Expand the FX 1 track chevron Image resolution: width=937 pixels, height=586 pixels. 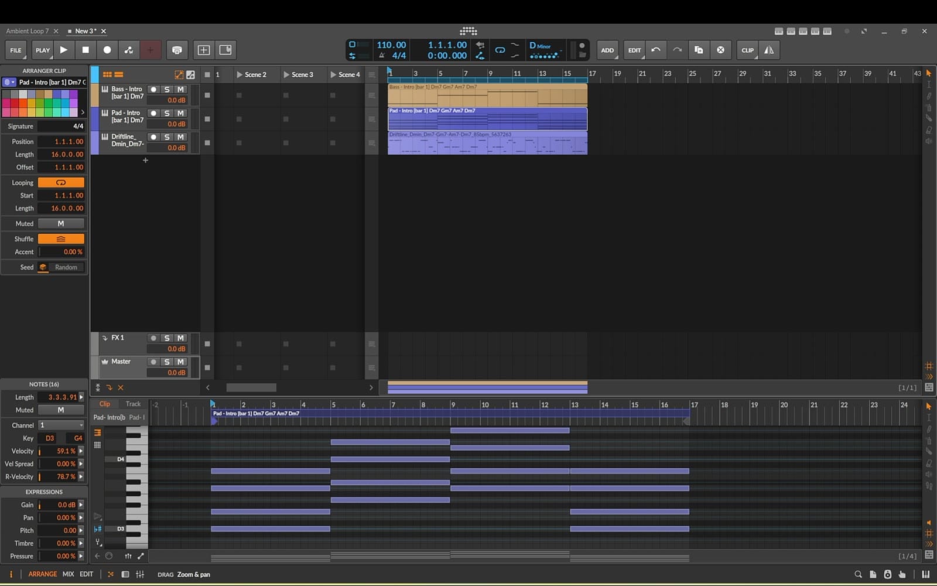pos(105,338)
